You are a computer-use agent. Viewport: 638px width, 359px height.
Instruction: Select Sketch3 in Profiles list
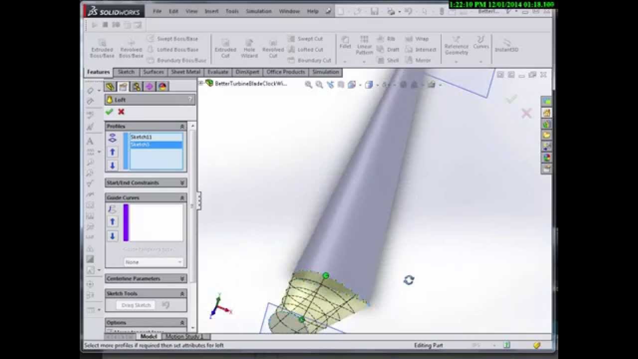tap(156, 145)
